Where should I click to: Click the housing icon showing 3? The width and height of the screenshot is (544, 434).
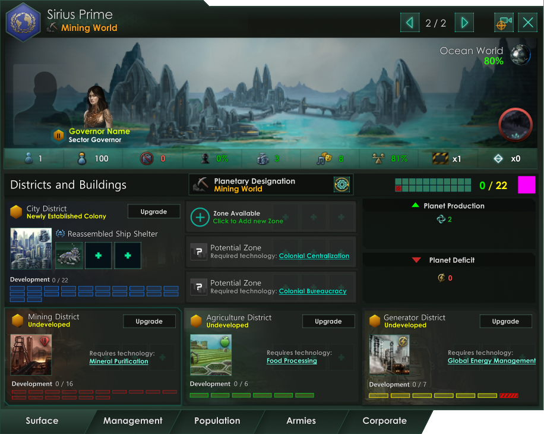click(263, 159)
